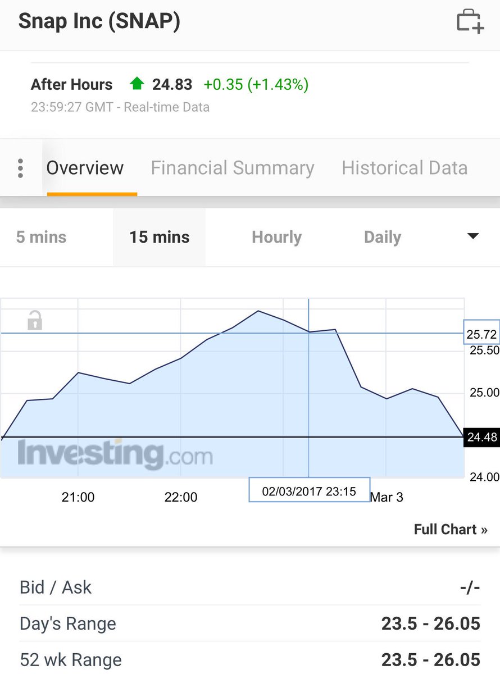
Task: Switch to the Overview tab
Action: [x=85, y=168]
